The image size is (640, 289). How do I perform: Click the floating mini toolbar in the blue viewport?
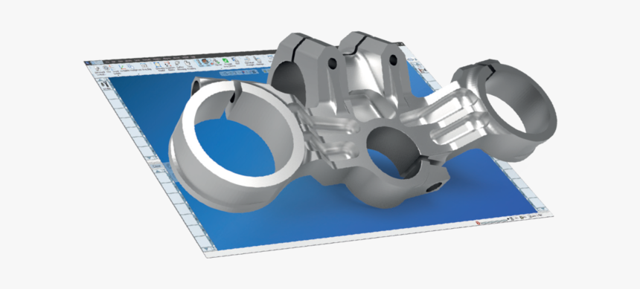pyautogui.click(x=239, y=73)
